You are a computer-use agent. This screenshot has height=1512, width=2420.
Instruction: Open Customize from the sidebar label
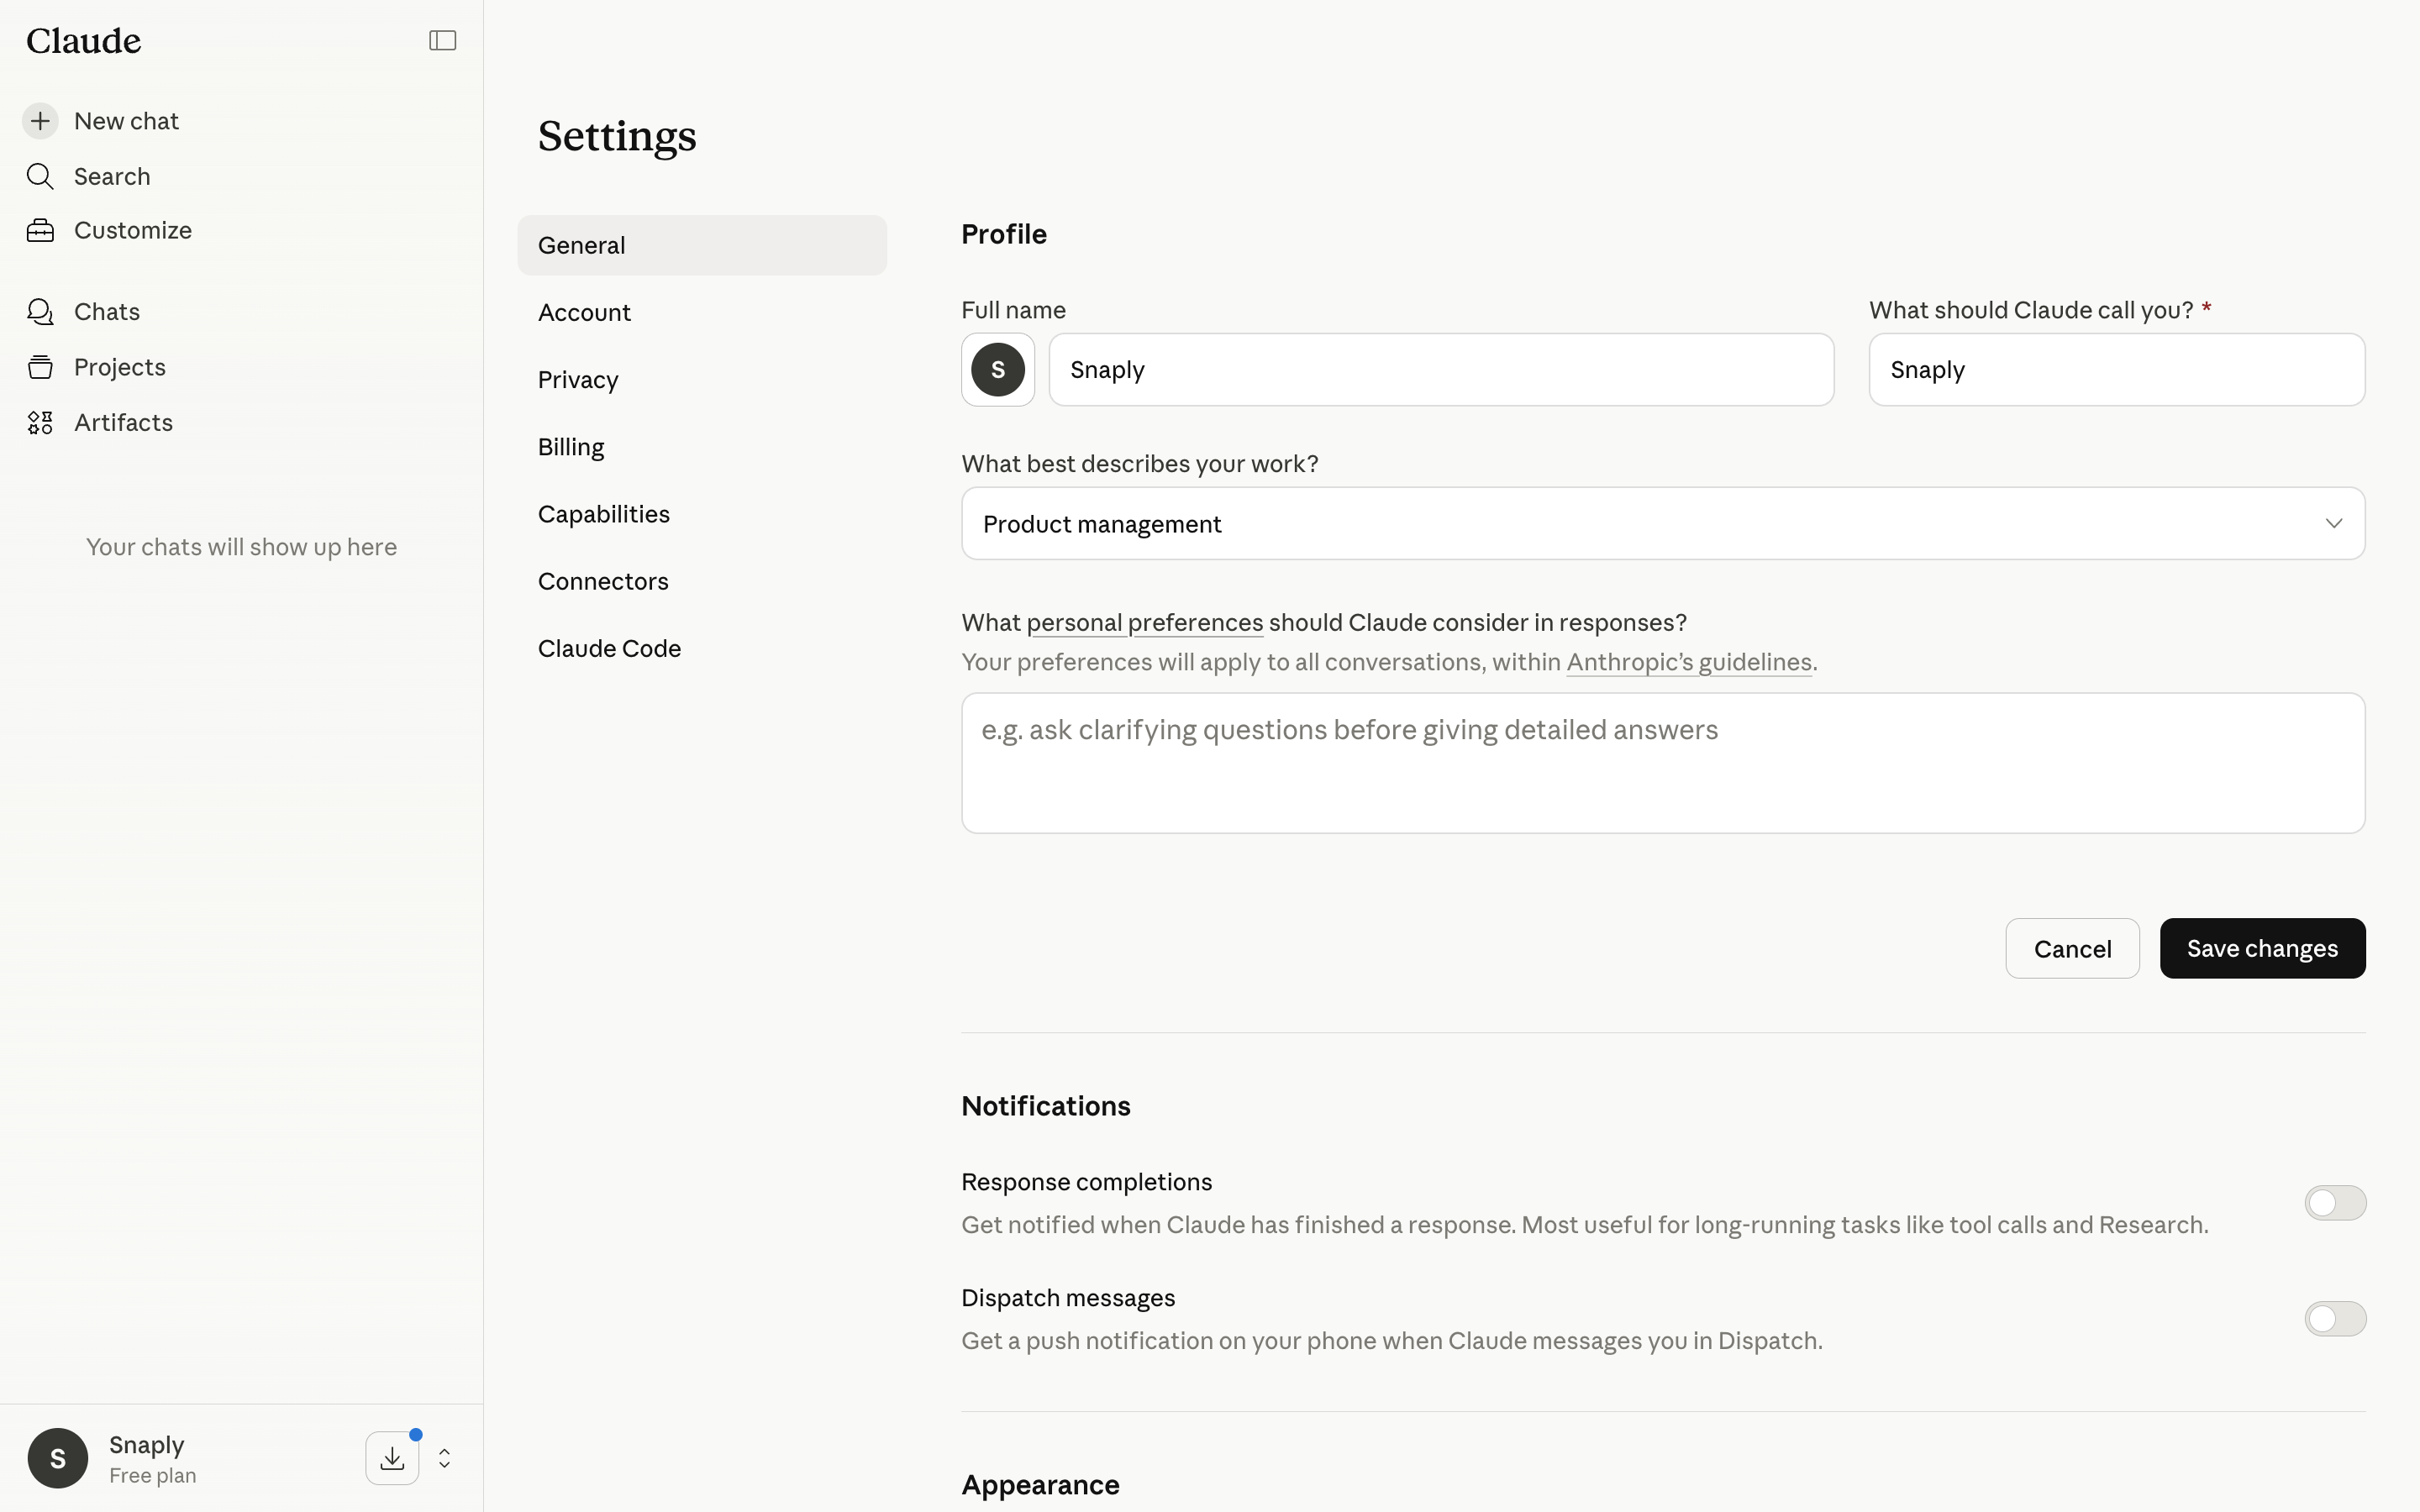tap(133, 230)
